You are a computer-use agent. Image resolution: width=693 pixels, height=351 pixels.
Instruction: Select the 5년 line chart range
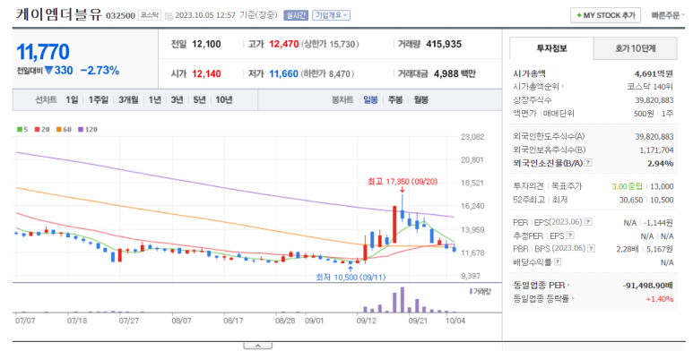pos(199,100)
